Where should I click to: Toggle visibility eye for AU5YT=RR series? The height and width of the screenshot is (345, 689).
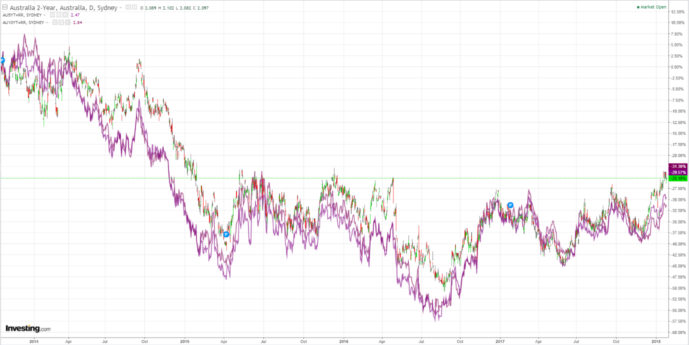pos(52,15)
